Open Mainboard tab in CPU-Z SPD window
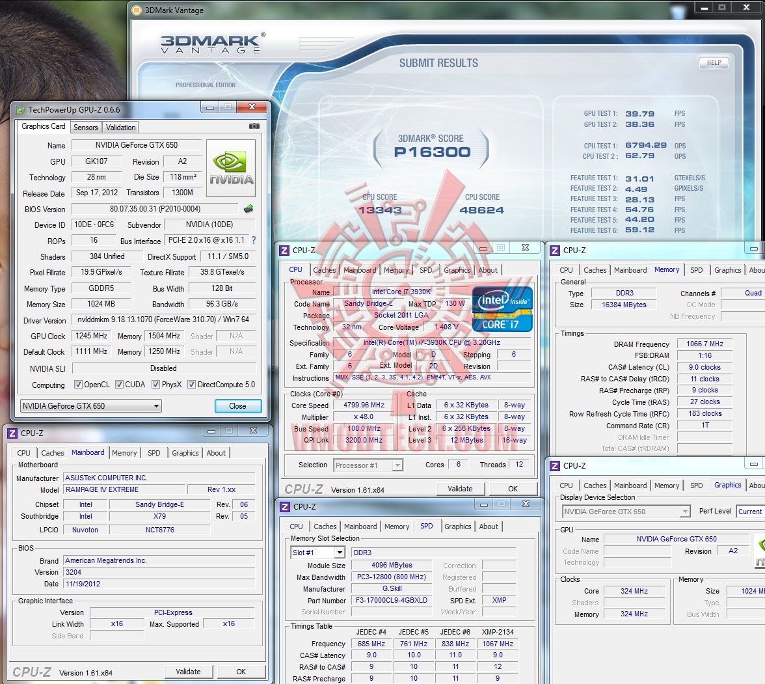The height and width of the screenshot is (684, 765). (360, 527)
